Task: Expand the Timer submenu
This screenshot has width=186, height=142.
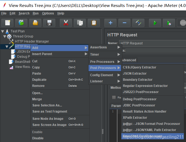Action: (105, 55)
